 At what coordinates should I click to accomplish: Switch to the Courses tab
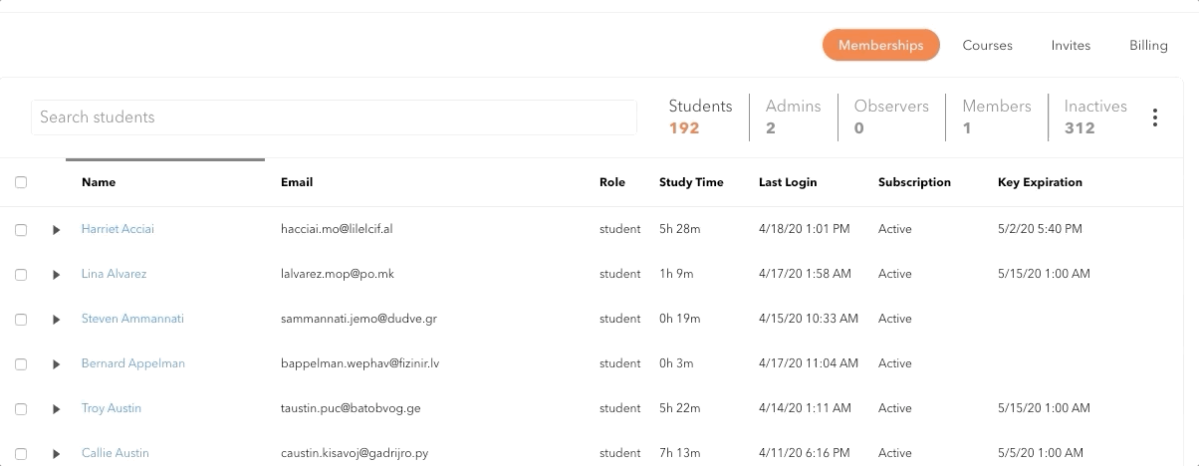[987, 46]
